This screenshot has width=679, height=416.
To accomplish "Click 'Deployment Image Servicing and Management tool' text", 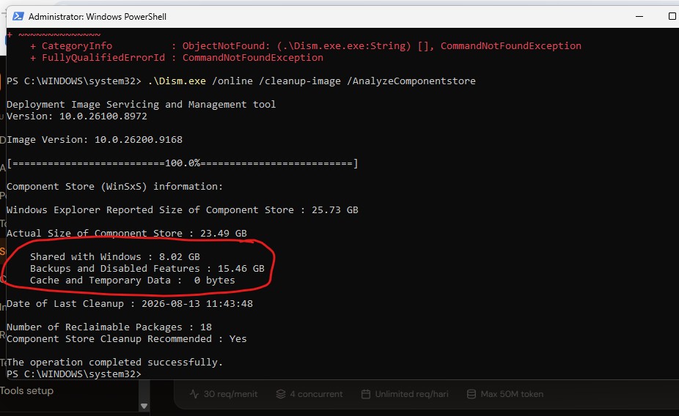I will click(142, 104).
